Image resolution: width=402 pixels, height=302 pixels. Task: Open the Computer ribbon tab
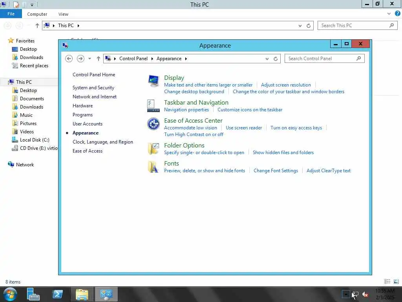(37, 14)
